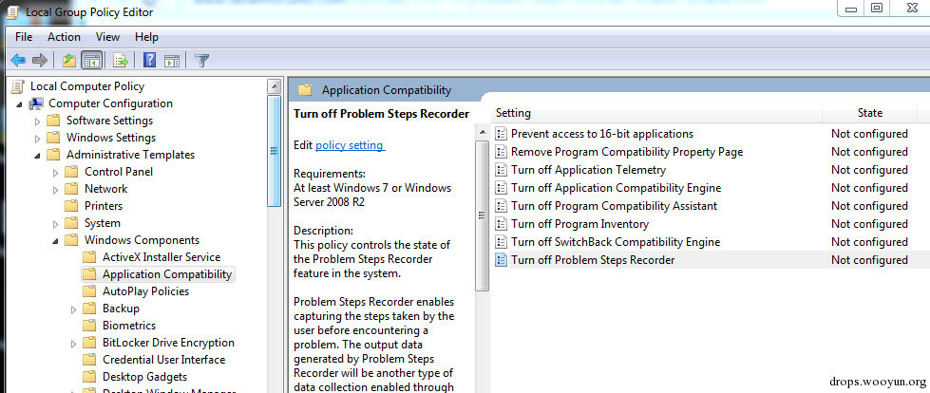This screenshot has height=393, width=930.
Task: Expand the System node
Action: [56, 224]
